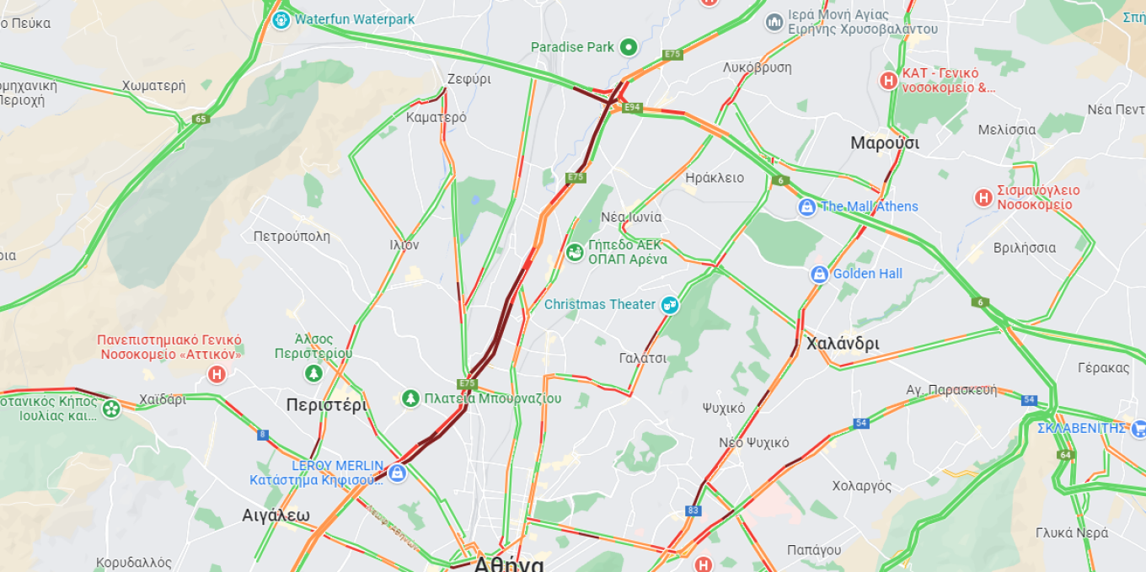The image size is (1146, 572).
Task: Select the Γαλάτσι neighborhood label
Action: [643, 358]
